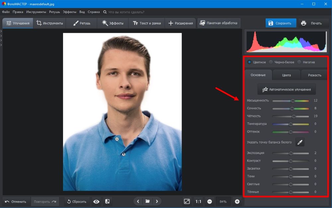Select the Негатив radio option
This screenshot has width=332, height=208.
[299, 62]
